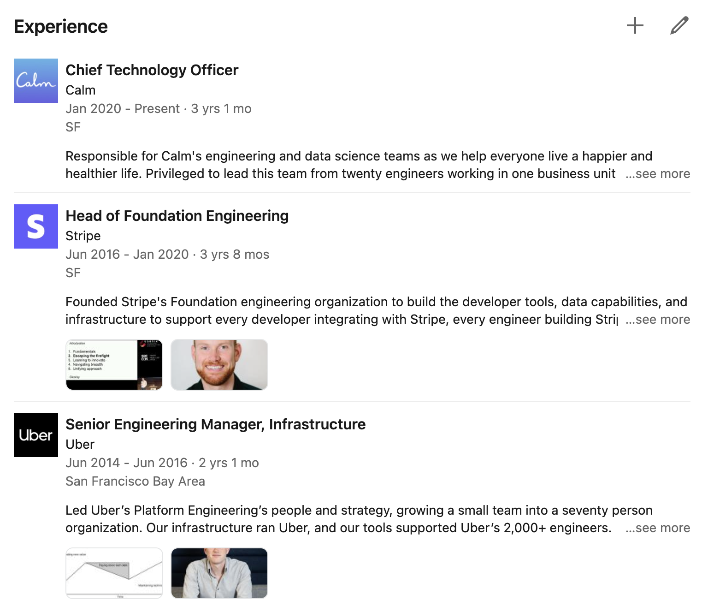Click the add experience plus icon
The height and width of the screenshot is (606, 708).
[x=635, y=26]
